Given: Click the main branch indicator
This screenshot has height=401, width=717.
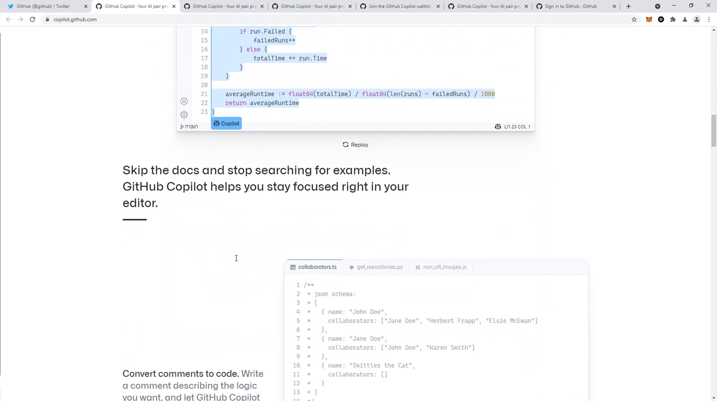Looking at the screenshot, I should (x=189, y=127).
